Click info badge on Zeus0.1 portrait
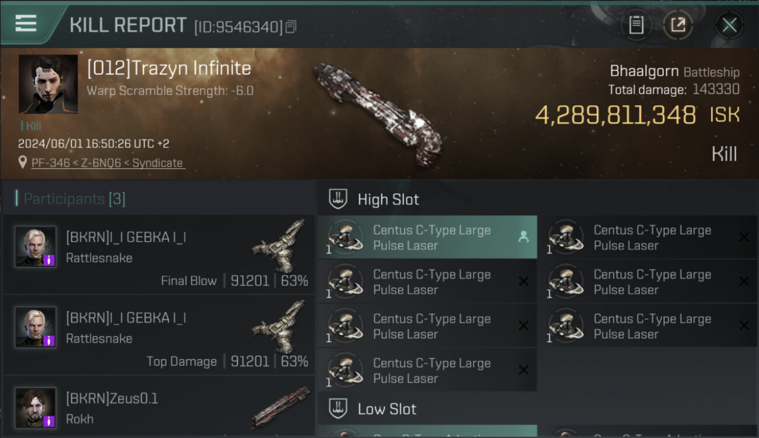This screenshot has height=438, width=759. (x=50, y=420)
